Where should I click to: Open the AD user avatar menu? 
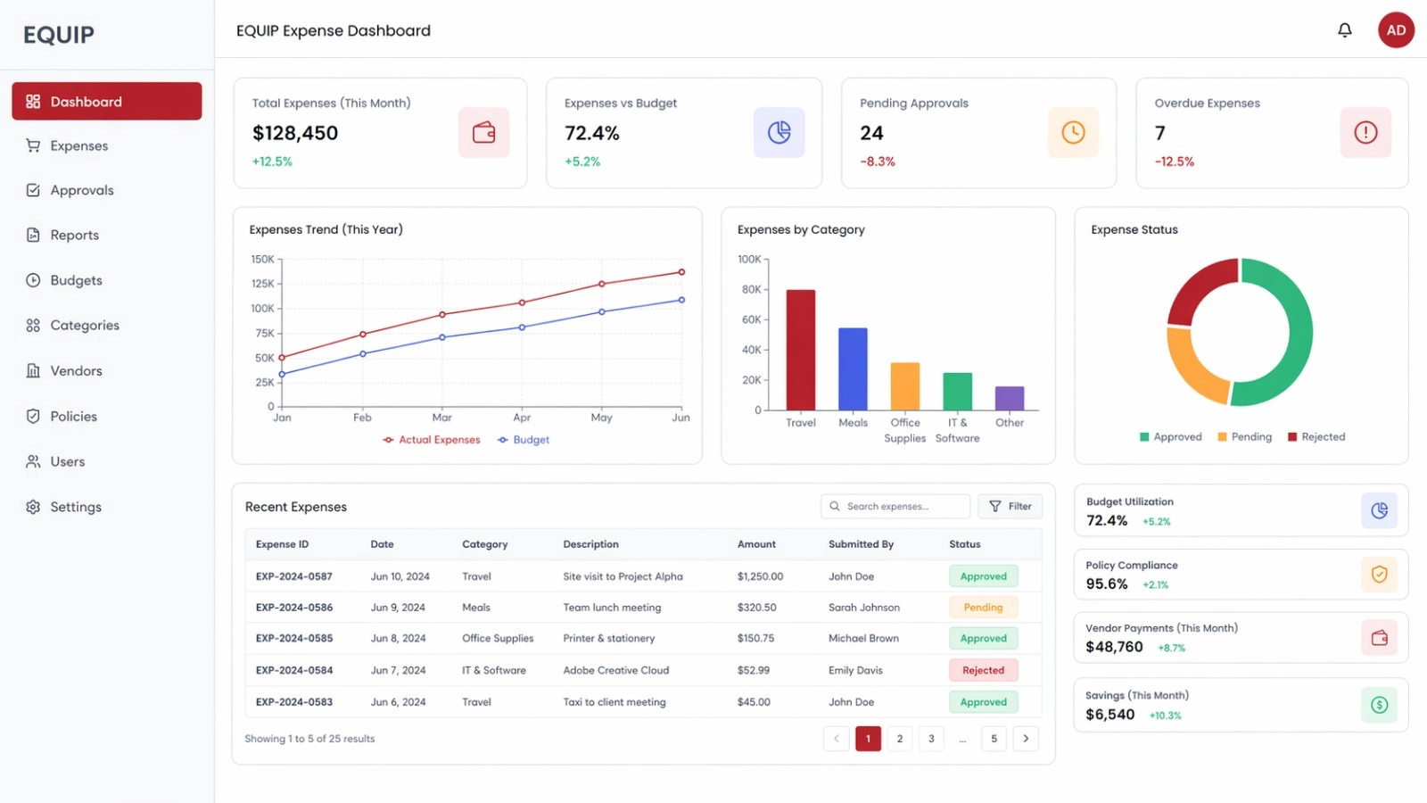pyautogui.click(x=1395, y=30)
